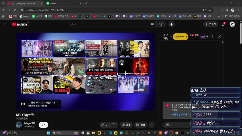Open the tab search dropdown arrow
This screenshot has height=136, width=242.
(3, 3)
